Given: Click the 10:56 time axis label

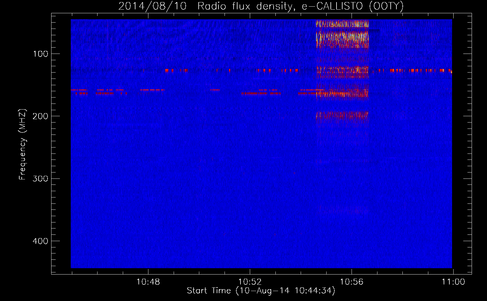Looking at the screenshot, I should 352,282.
